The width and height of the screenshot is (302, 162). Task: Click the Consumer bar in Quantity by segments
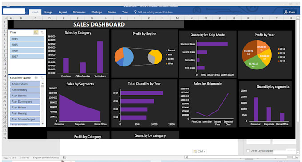(255, 109)
